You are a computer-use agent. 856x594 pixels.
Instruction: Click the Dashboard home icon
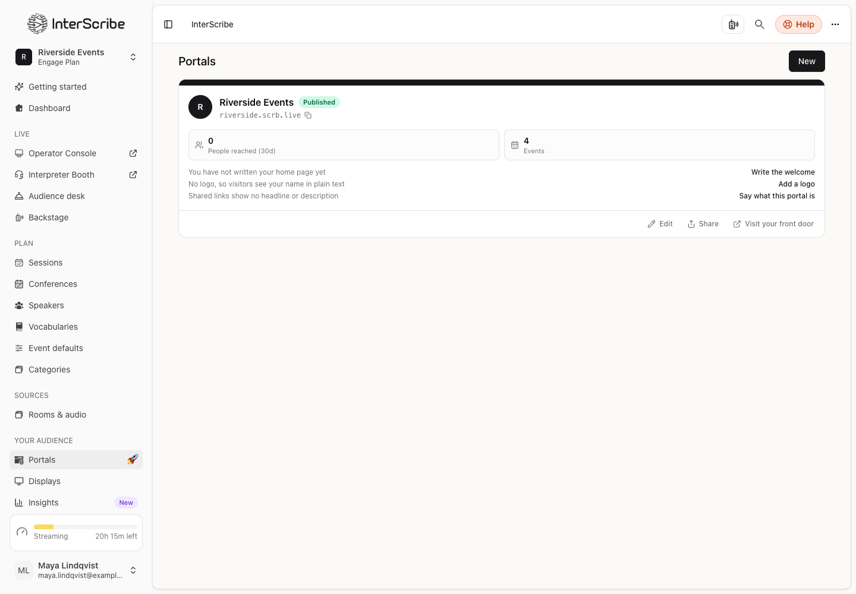click(x=19, y=108)
